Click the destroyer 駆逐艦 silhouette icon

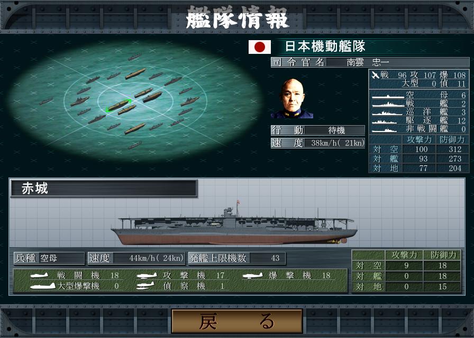pos(384,121)
